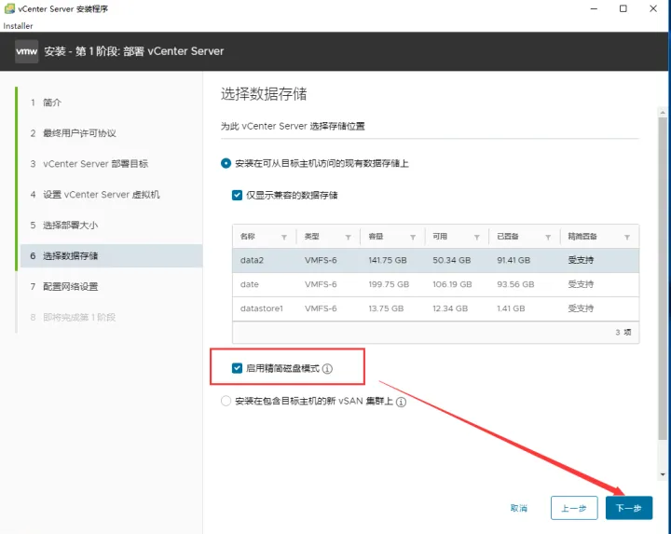The height and width of the screenshot is (534, 671).
Task: Minimize the installer window
Action: (594, 8)
